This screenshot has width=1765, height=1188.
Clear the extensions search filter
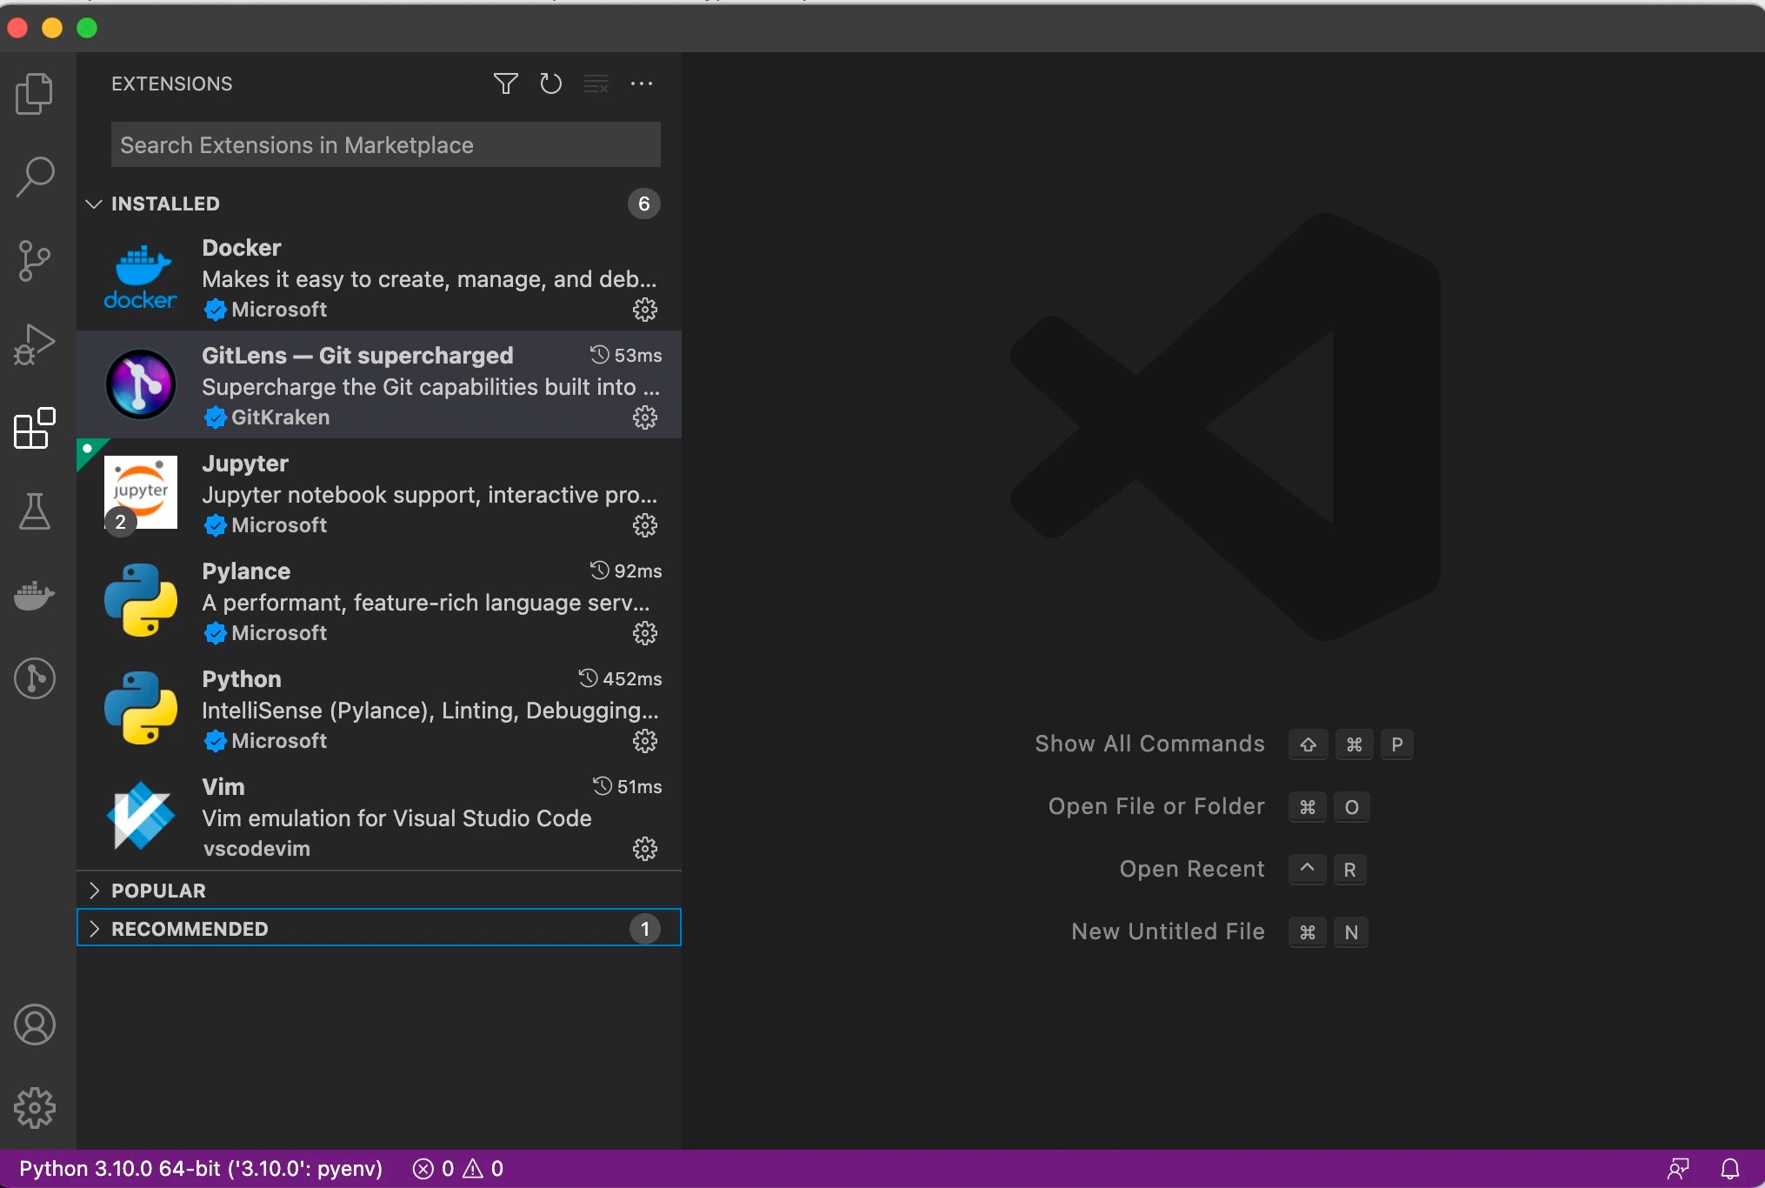(x=596, y=83)
